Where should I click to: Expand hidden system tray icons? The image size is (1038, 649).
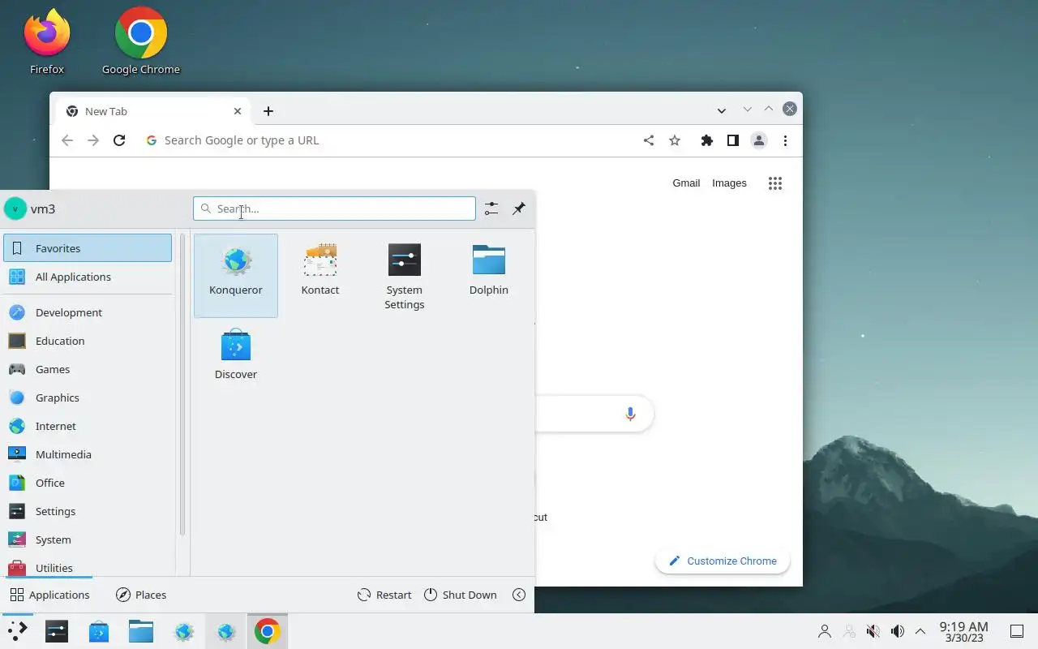point(920,631)
